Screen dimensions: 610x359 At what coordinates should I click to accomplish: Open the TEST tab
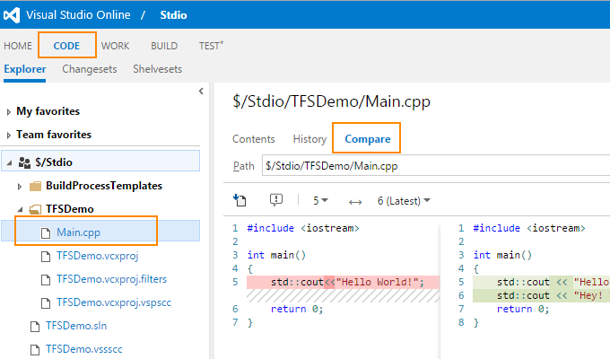coord(211,46)
